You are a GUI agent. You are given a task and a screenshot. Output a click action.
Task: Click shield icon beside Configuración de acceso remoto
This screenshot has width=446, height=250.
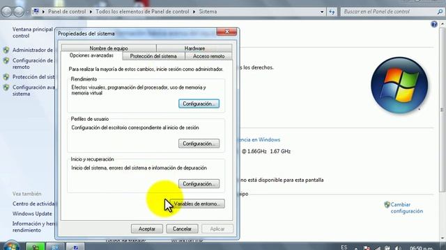coord(6,60)
